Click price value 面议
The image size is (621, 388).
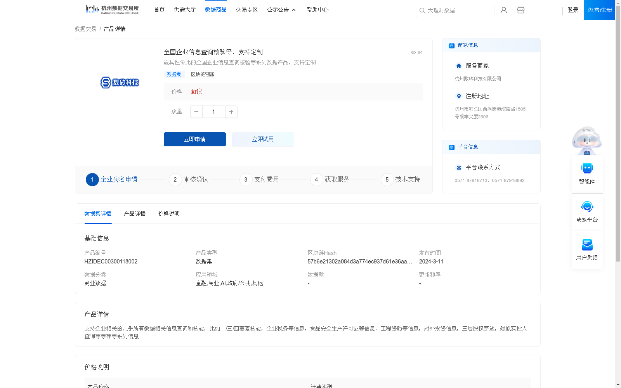196,92
